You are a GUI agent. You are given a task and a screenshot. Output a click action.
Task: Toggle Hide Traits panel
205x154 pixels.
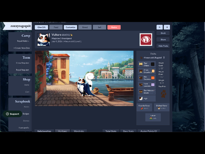tap(163, 46)
